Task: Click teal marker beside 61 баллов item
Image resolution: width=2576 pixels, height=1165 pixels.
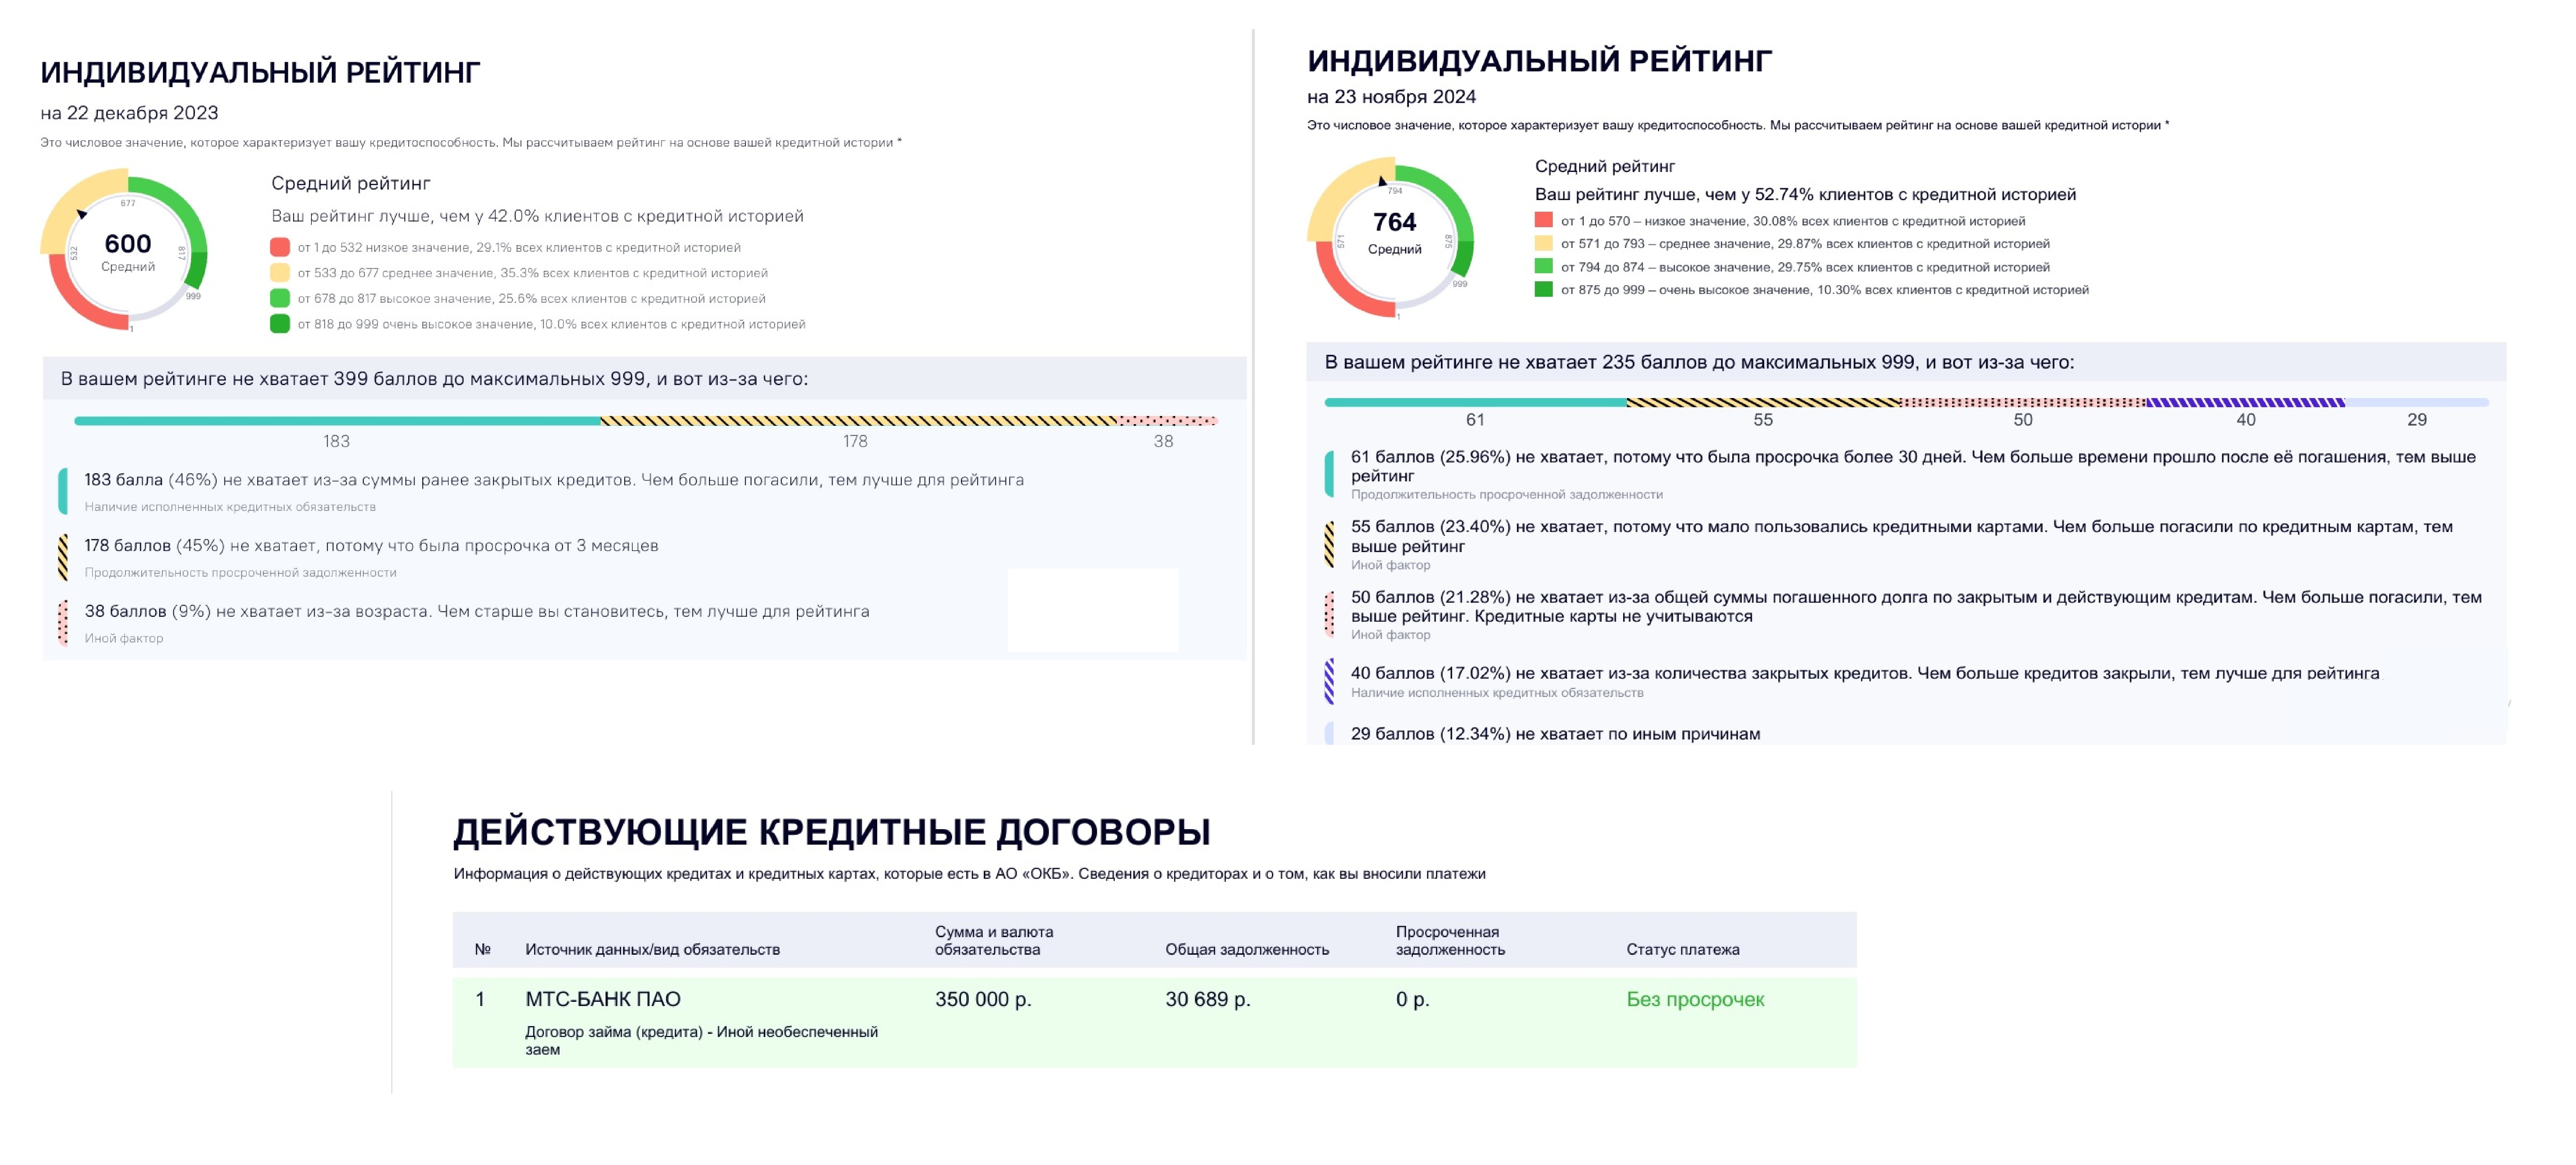Action: [x=1329, y=474]
